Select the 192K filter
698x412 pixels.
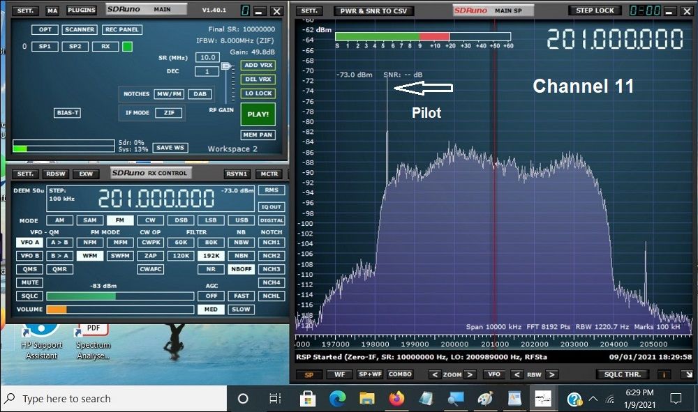[x=211, y=256]
